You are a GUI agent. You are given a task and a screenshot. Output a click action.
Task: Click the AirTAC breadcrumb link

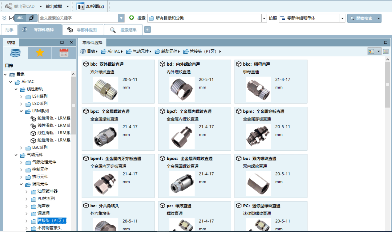tap(114, 51)
